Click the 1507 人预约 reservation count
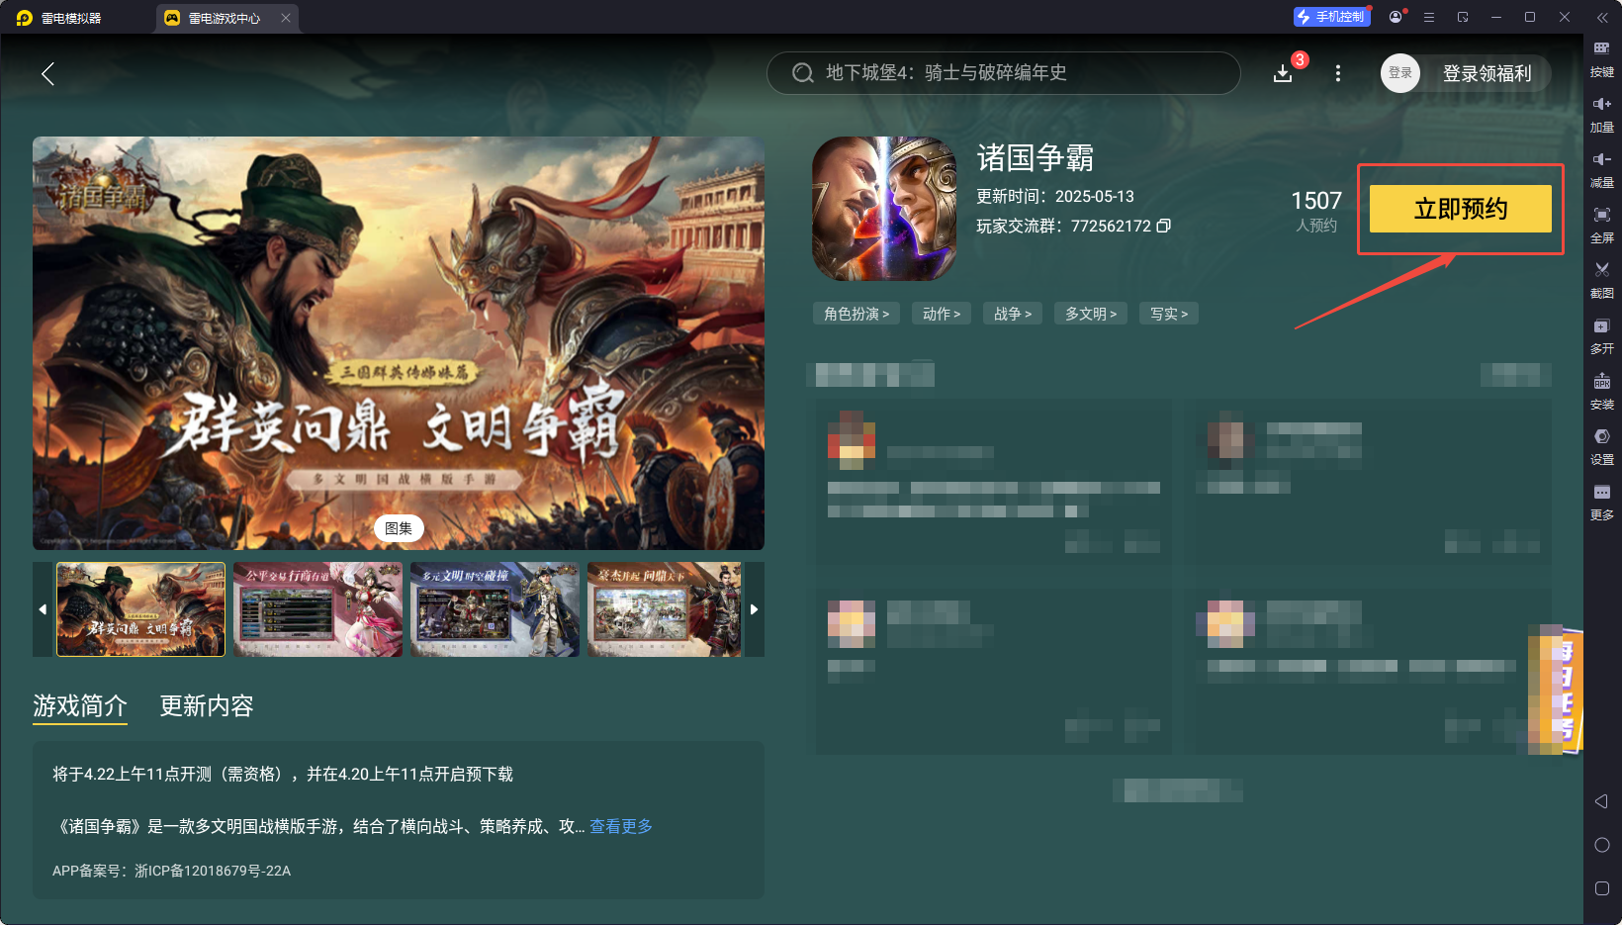1622x925 pixels. tap(1316, 211)
